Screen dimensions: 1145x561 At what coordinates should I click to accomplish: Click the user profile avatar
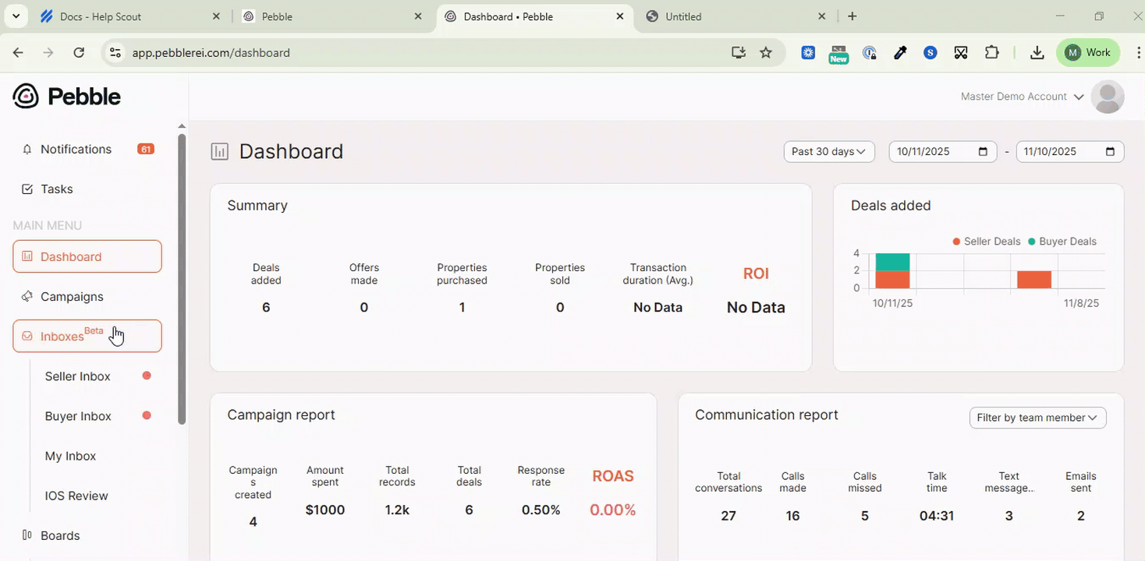[1107, 97]
